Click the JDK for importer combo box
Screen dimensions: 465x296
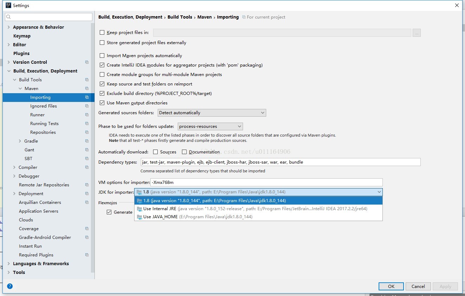coord(258,192)
